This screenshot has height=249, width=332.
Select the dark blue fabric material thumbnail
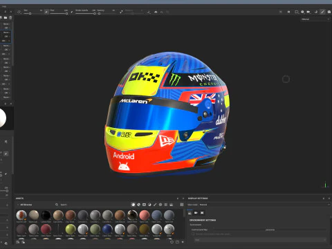click(107, 229)
